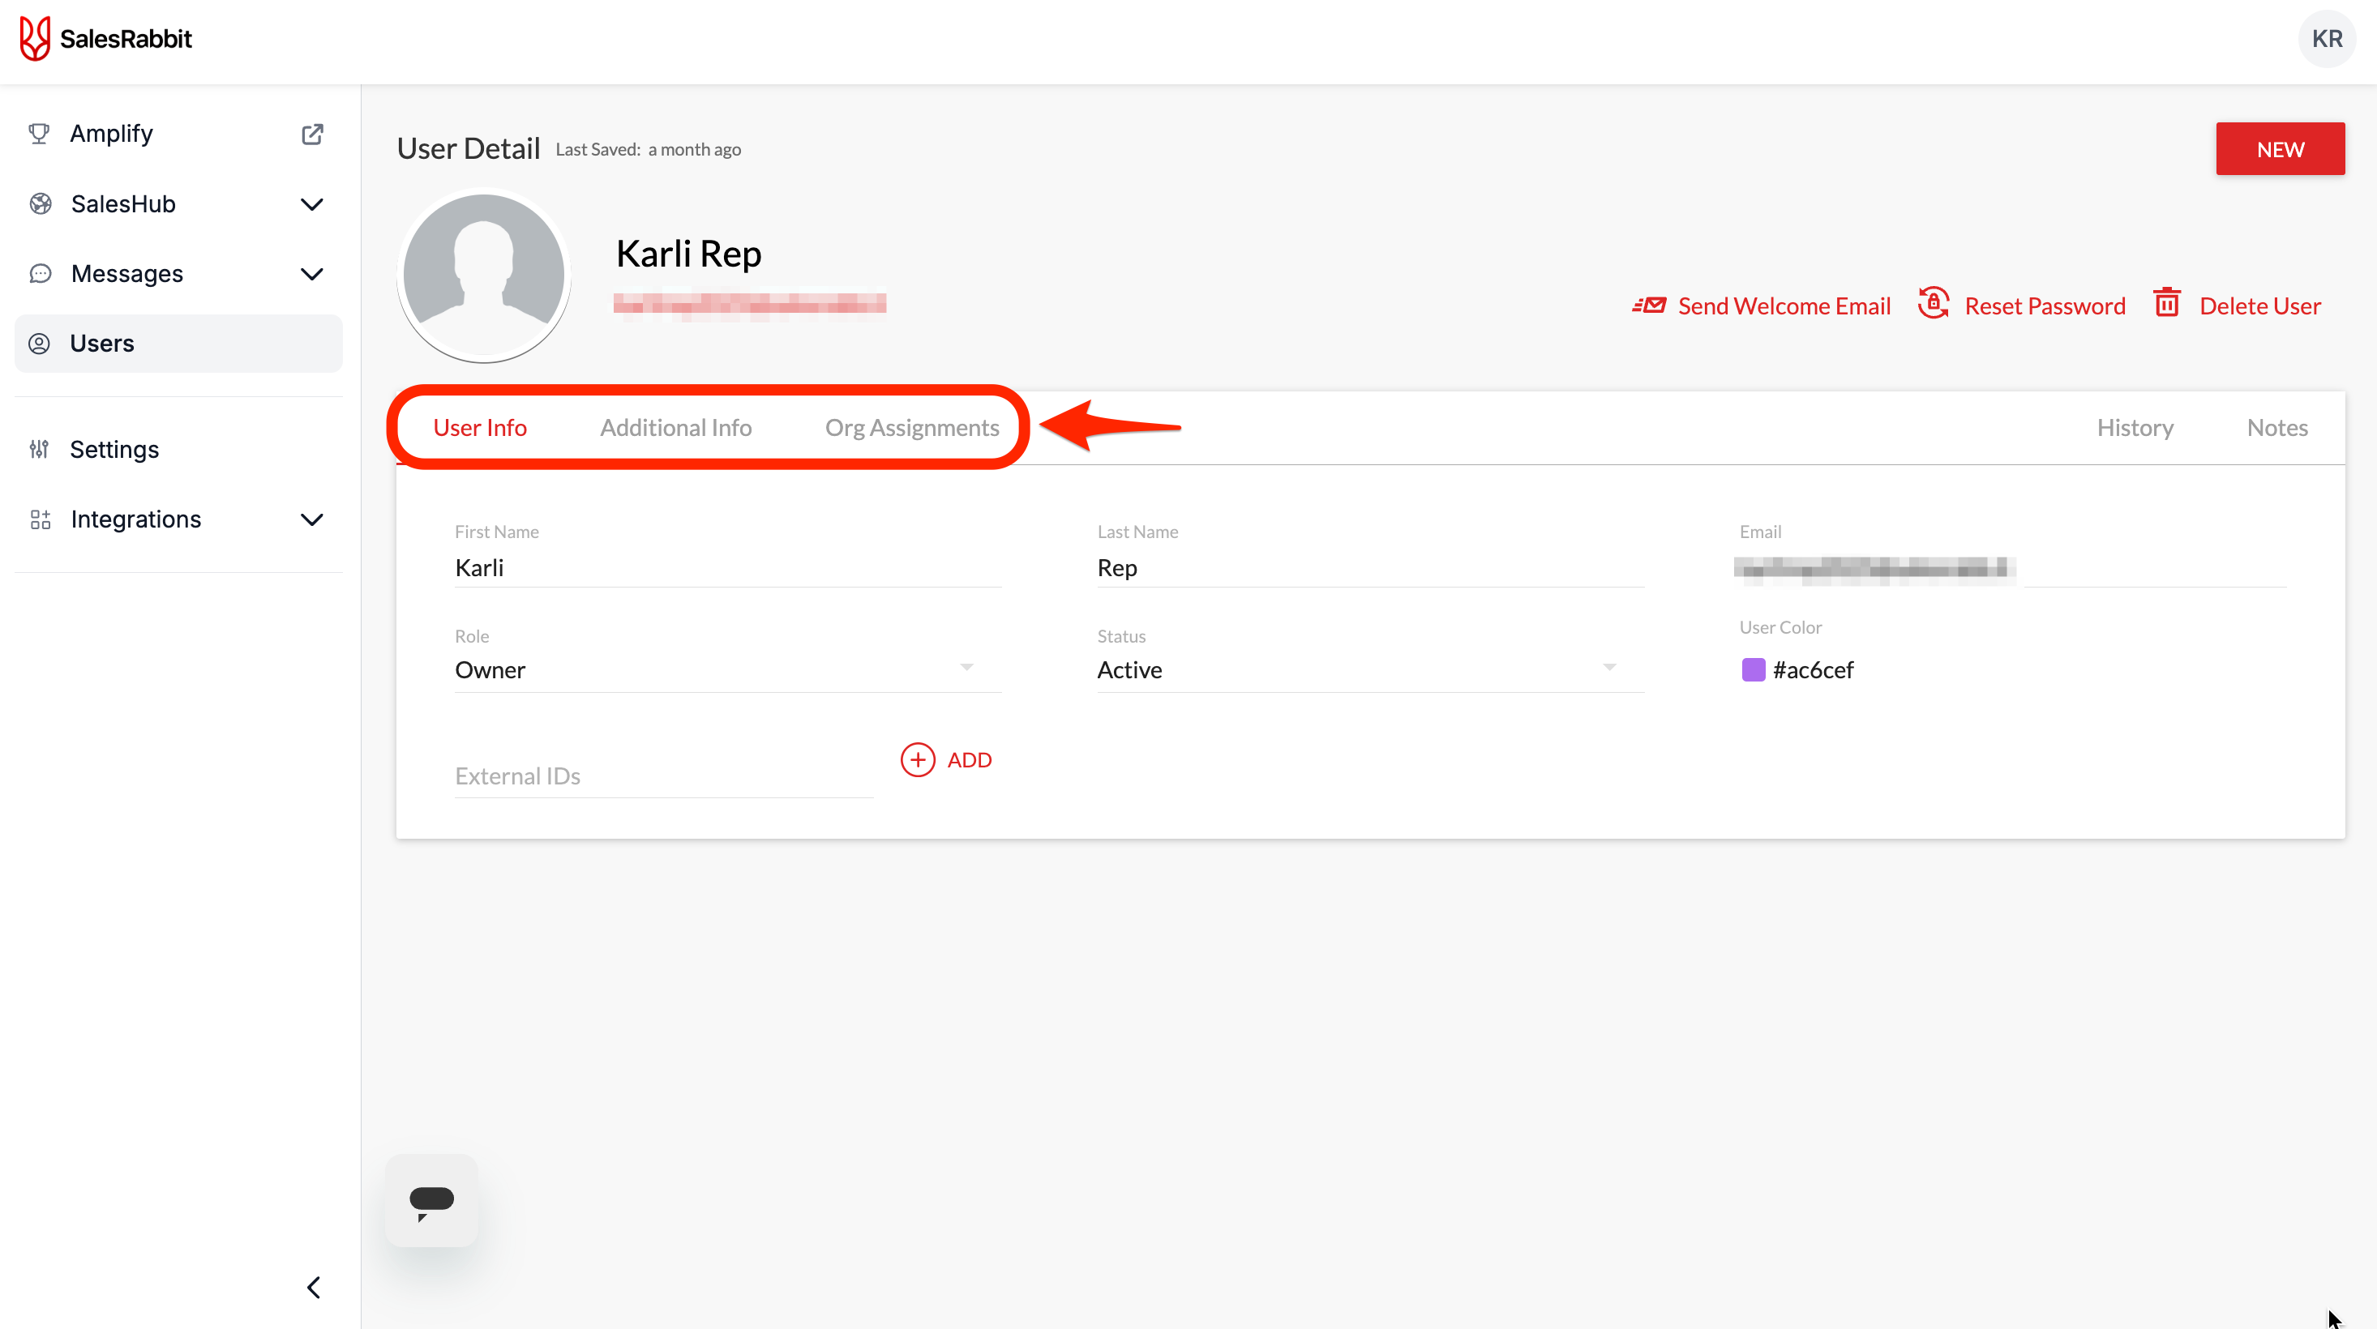Click the Send Welcome Email envelope icon
2377x1329 pixels.
[1649, 306]
